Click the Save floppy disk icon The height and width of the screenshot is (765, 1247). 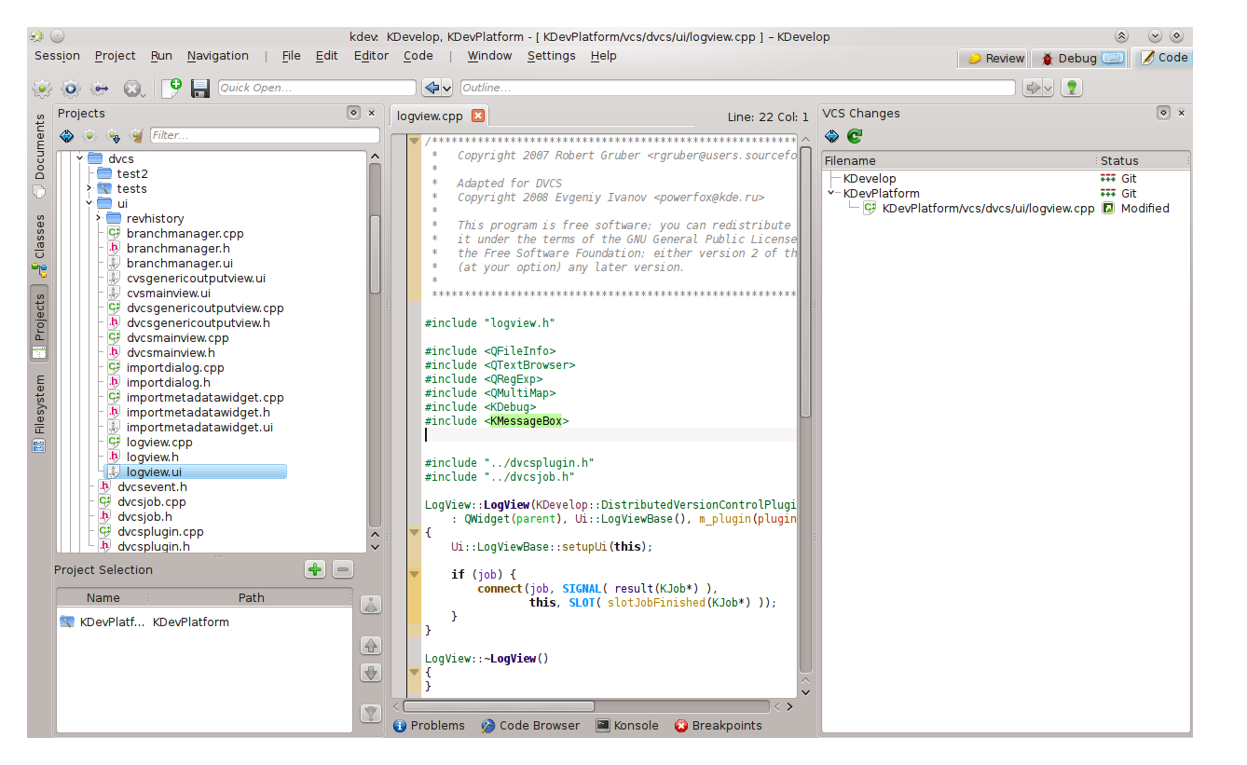(x=200, y=89)
